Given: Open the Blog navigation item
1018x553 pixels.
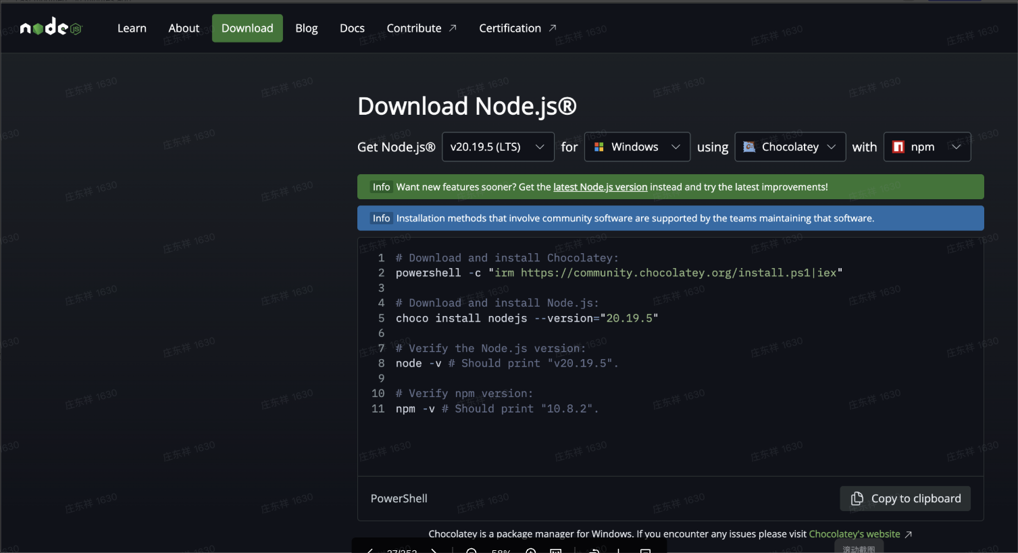Looking at the screenshot, I should tap(306, 28).
